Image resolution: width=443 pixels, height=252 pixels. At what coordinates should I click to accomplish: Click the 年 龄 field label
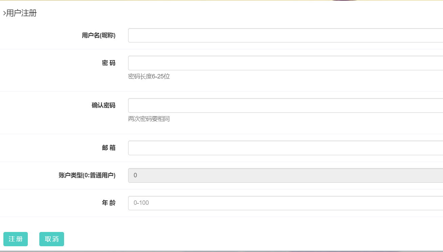(109, 202)
